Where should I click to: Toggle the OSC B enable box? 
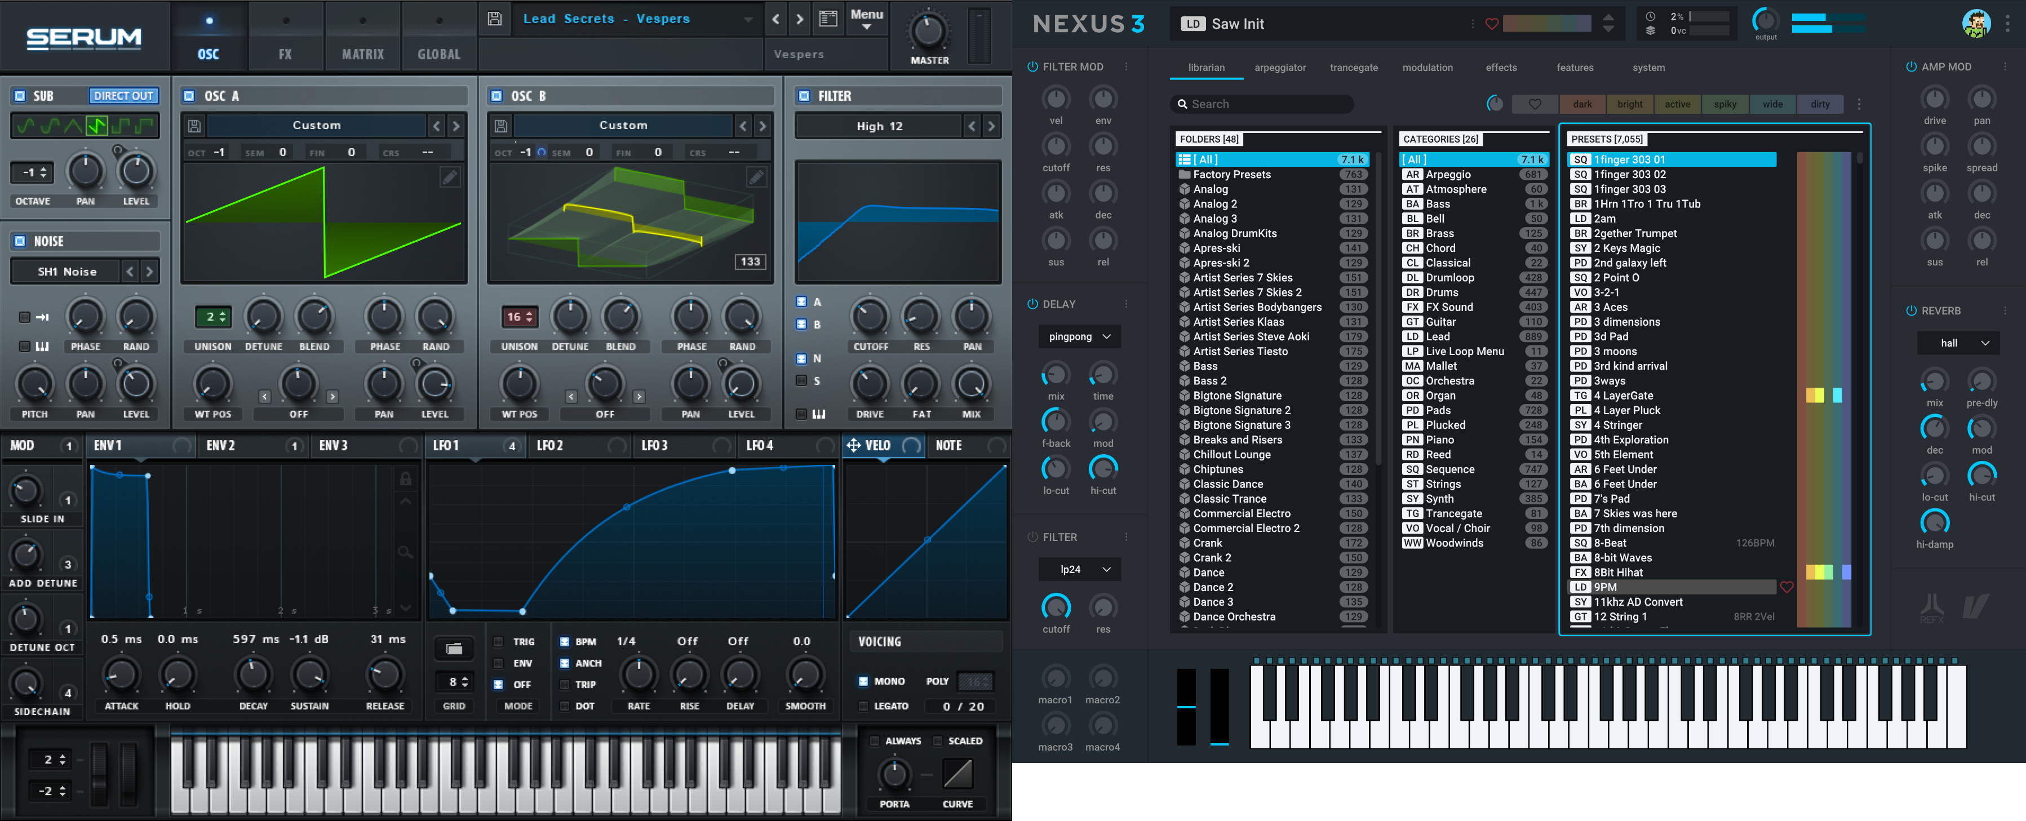(496, 96)
